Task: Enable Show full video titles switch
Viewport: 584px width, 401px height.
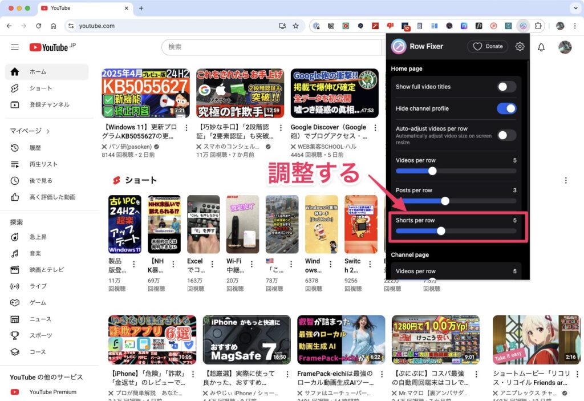Action: (x=506, y=87)
